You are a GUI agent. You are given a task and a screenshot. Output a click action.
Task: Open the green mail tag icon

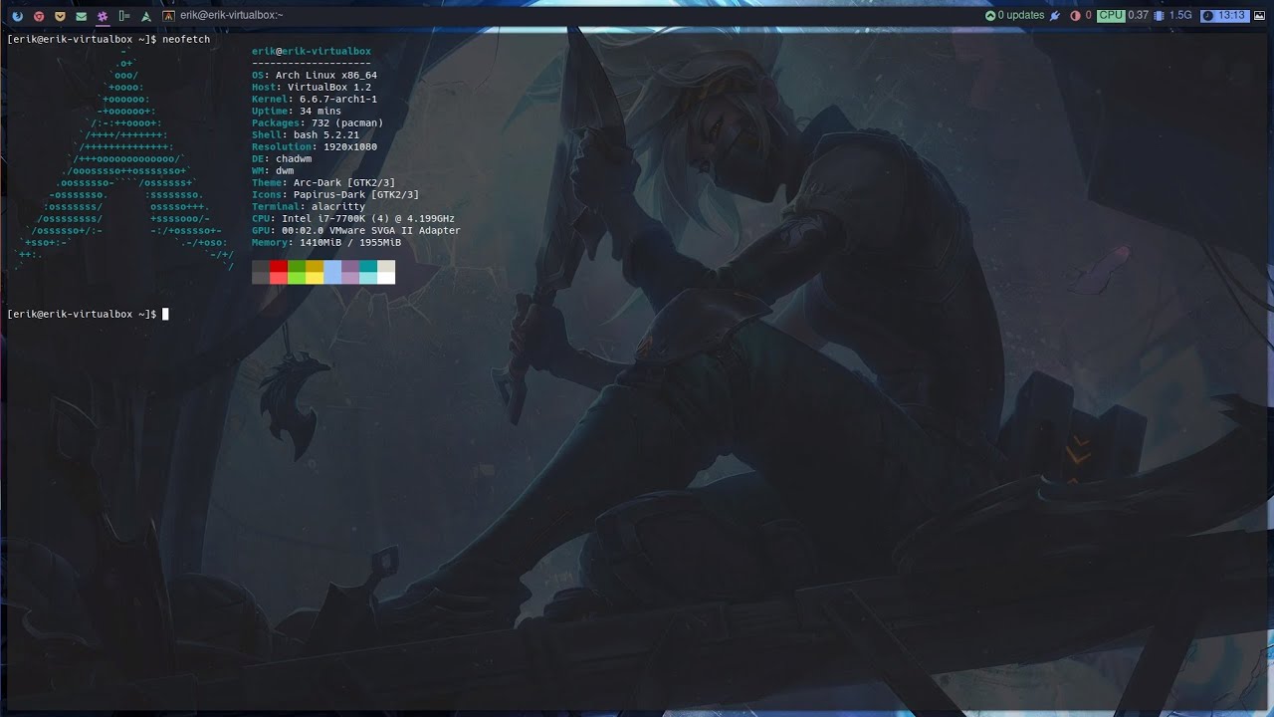click(81, 16)
